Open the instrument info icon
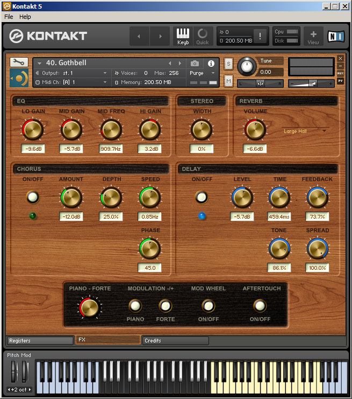Image resolution: width=352 pixels, height=399 pixels. click(x=211, y=63)
